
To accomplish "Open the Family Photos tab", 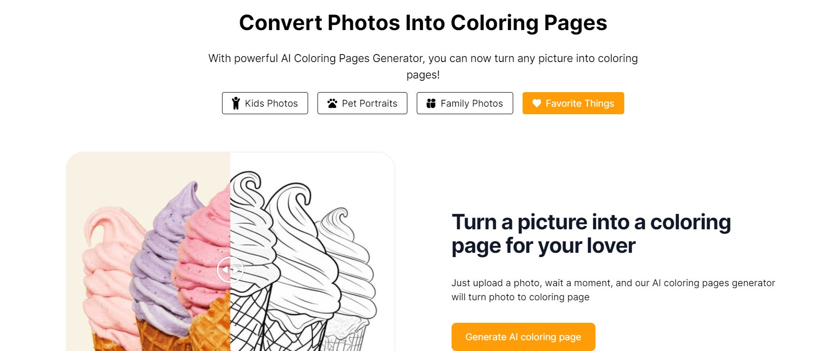I will pyautogui.click(x=465, y=103).
